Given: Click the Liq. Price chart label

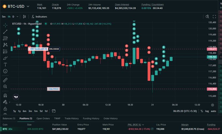Looking at the screenshot, I should pyautogui.click(x=54, y=89).
